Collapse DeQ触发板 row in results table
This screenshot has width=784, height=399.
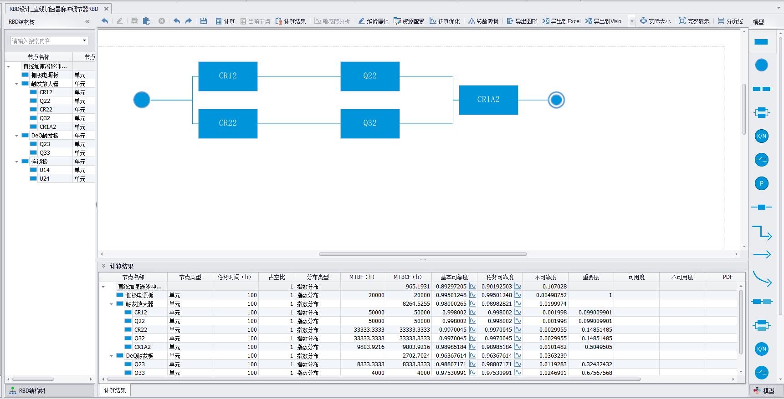point(112,356)
